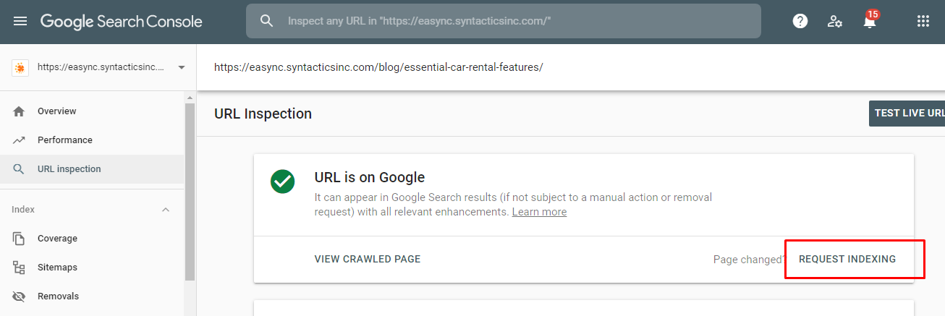Click the Removals crossed-eye icon
Screen dimensions: 945x316
19,296
